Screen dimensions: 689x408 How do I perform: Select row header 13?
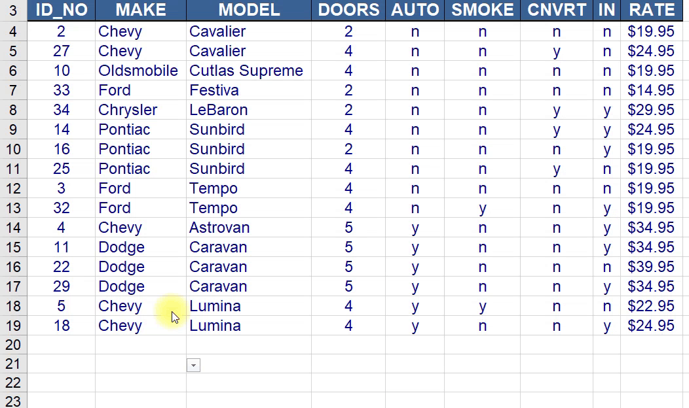pos(13,208)
